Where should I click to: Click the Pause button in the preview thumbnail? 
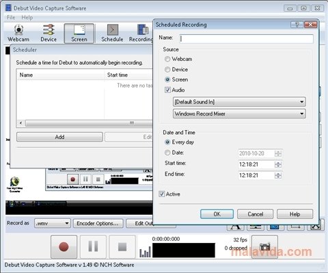click(x=85, y=179)
